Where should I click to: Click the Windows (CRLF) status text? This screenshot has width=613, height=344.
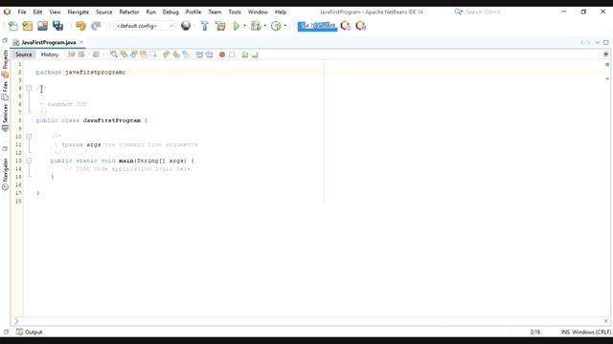tap(592, 332)
